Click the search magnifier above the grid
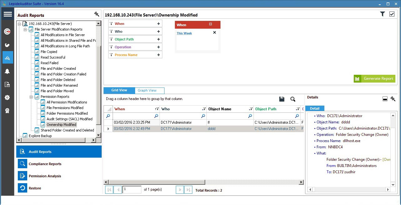401x205 pixels. click(293, 99)
